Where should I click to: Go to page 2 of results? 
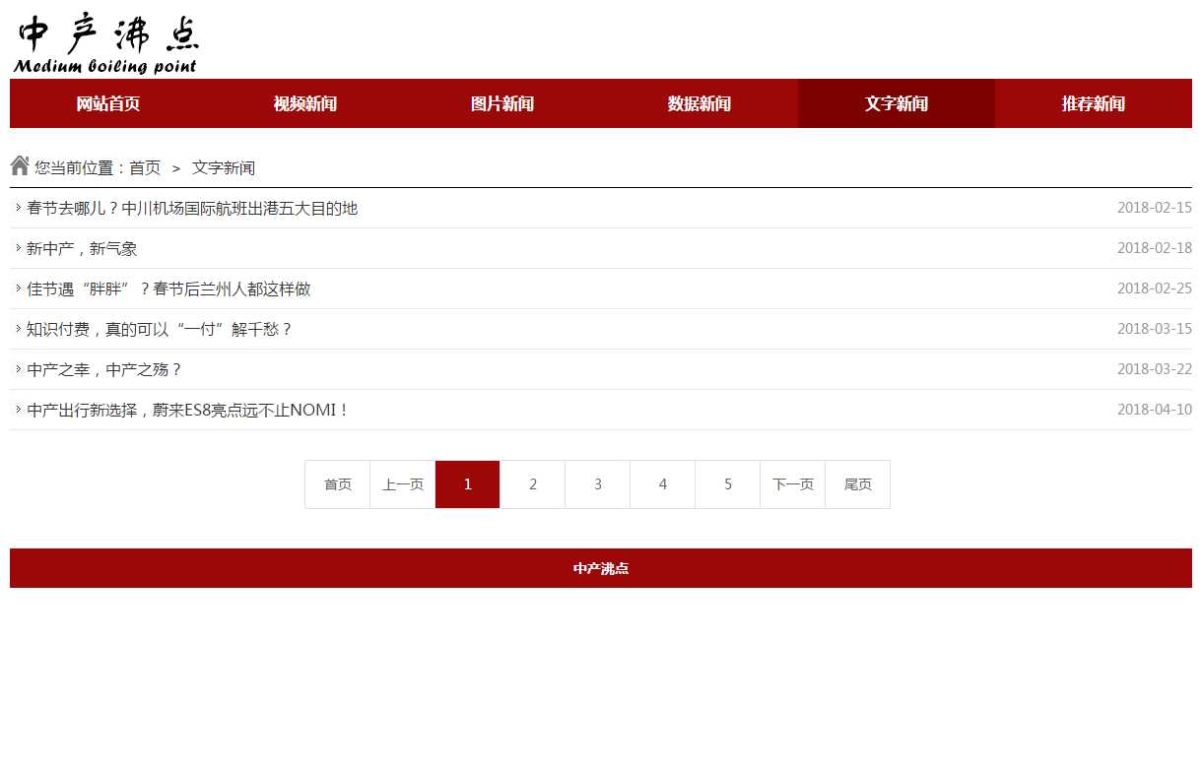(533, 484)
